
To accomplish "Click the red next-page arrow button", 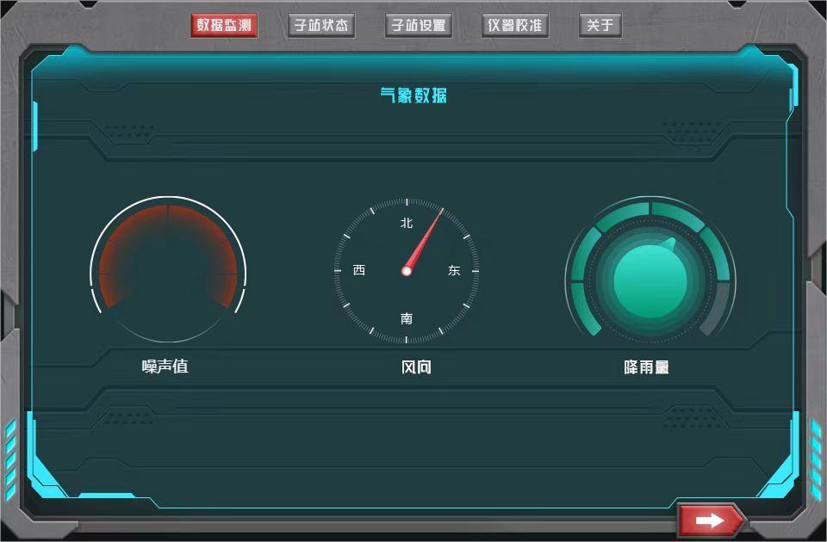I will (x=710, y=521).
